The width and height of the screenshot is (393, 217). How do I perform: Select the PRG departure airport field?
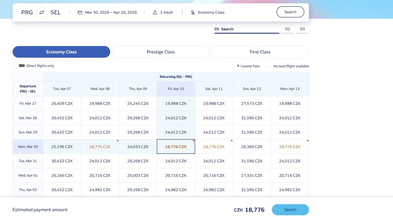click(x=27, y=12)
